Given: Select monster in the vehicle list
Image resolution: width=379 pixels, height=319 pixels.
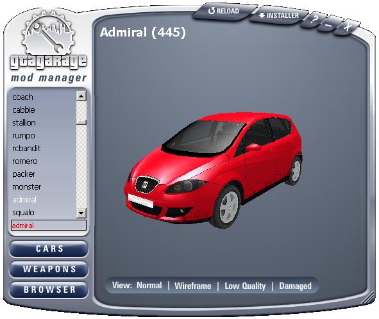Looking at the screenshot, I should [26, 186].
